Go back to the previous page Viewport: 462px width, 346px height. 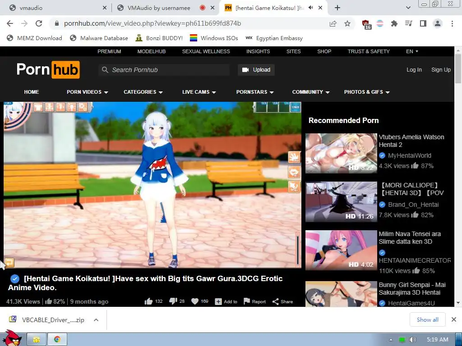click(x=10, y=23)
